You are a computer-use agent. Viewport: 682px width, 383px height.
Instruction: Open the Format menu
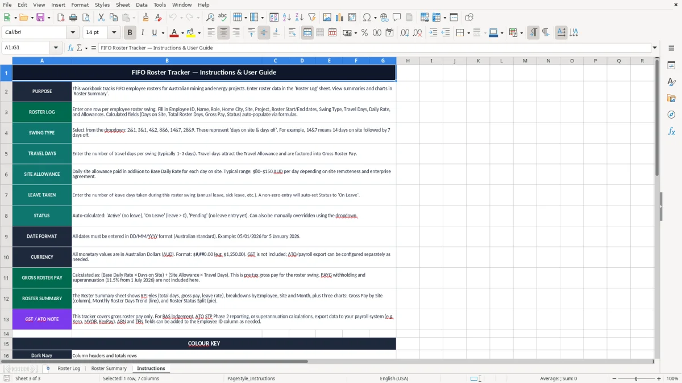tap(80, 5)
